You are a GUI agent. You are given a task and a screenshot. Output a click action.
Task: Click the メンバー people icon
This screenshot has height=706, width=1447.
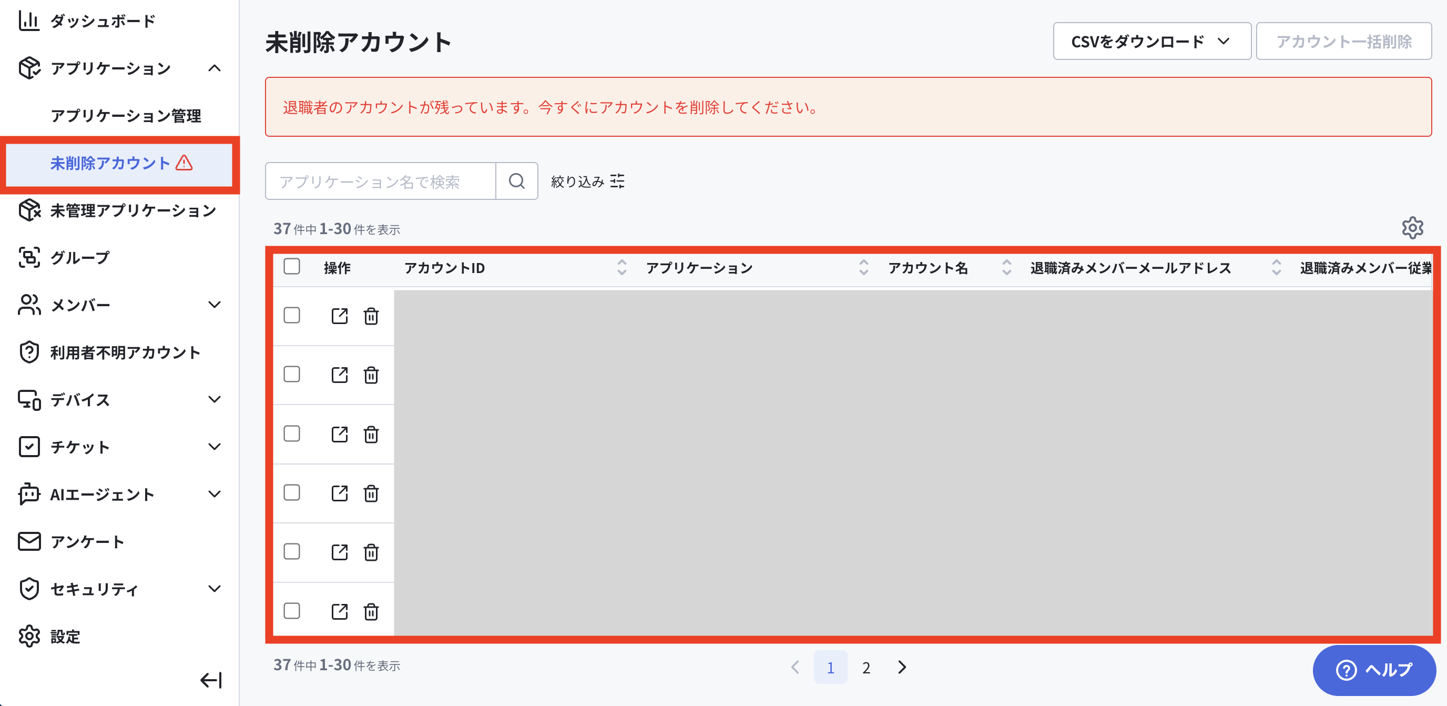pyautogui.click(x=29, y=305)
